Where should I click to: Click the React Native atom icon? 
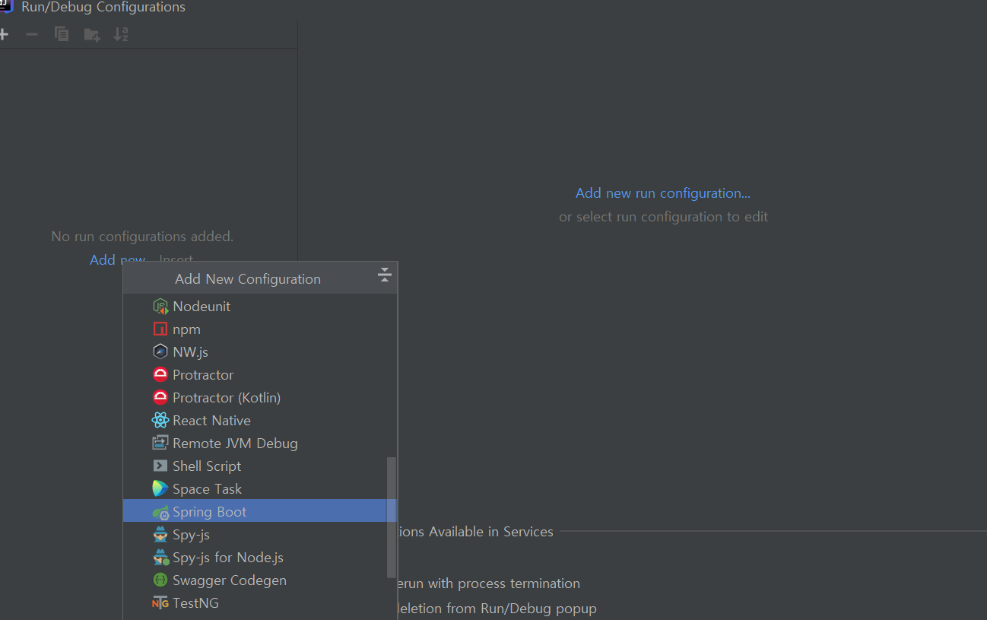pos(160,421)
